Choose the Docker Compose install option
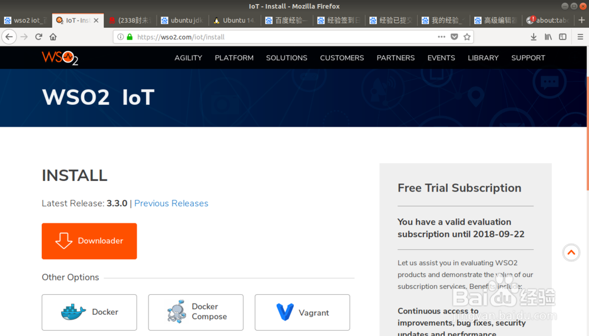Image resolution: width=589 pixels, height=336 pixels. 196,312
